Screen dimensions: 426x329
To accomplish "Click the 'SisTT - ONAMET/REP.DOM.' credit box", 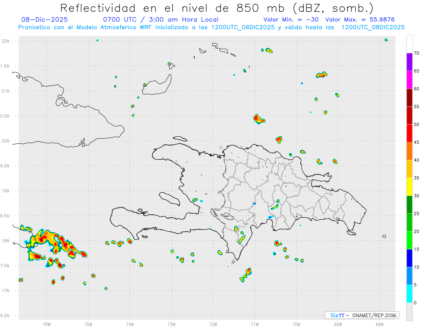I will (362, 315).
